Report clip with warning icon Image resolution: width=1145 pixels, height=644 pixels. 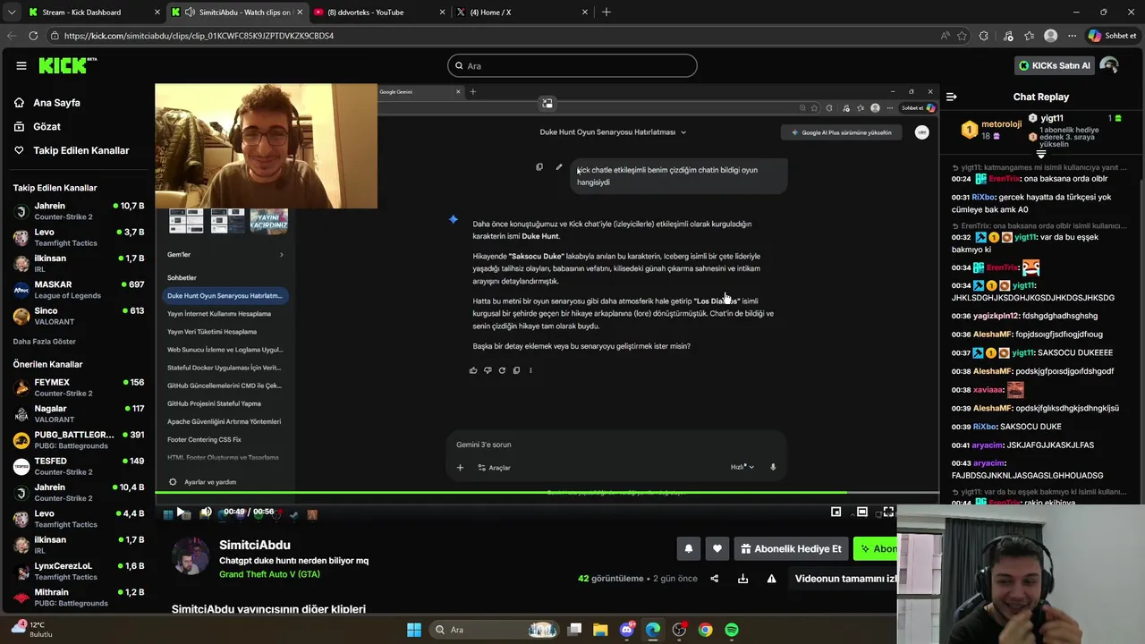click(x=771, y=579)
